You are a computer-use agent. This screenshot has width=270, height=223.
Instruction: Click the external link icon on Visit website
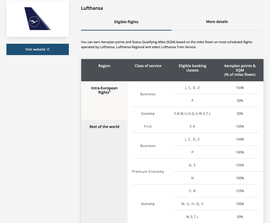[48, 49]
